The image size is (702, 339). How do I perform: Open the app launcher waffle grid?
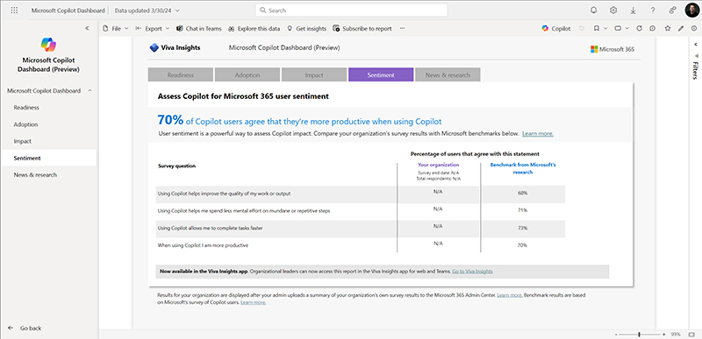pyautogui.click(x=14, y=11)
